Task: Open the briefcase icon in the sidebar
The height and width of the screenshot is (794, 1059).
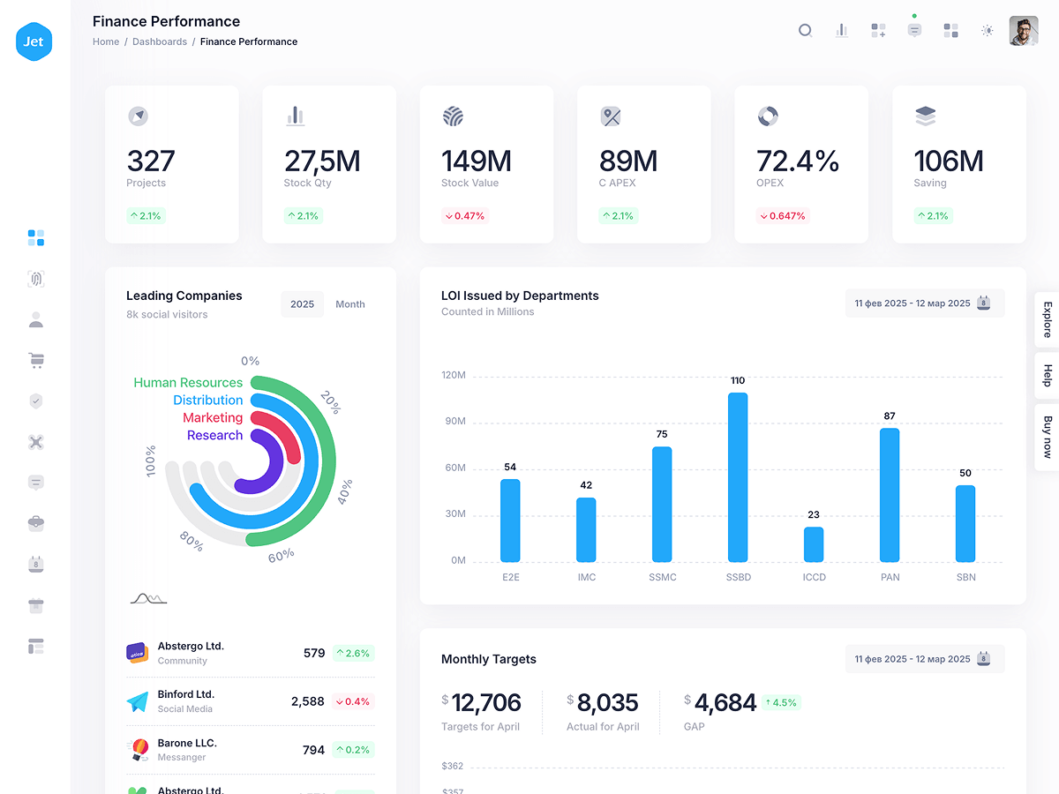Action: pyautogui.click(x=35, y=523)
